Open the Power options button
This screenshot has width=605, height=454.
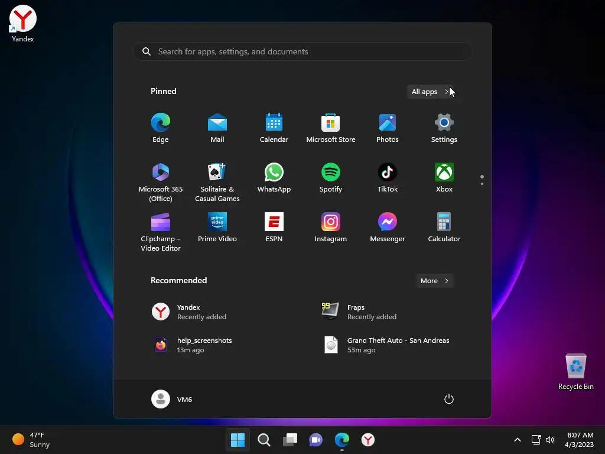[449, 399]
